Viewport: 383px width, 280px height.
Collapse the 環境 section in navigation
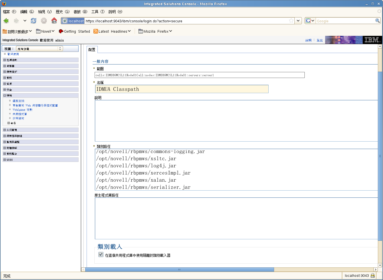click(x=5, y=95)
